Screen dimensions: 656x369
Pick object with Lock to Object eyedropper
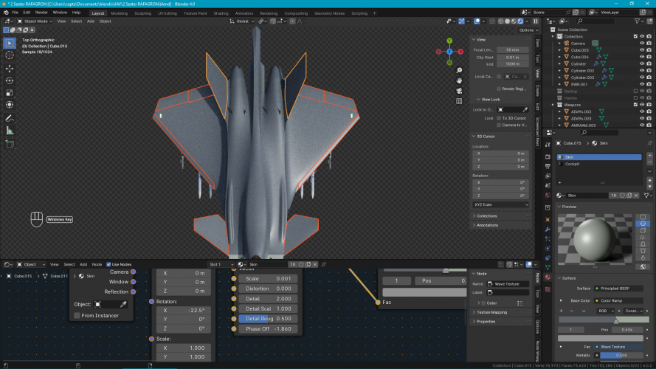525,110
